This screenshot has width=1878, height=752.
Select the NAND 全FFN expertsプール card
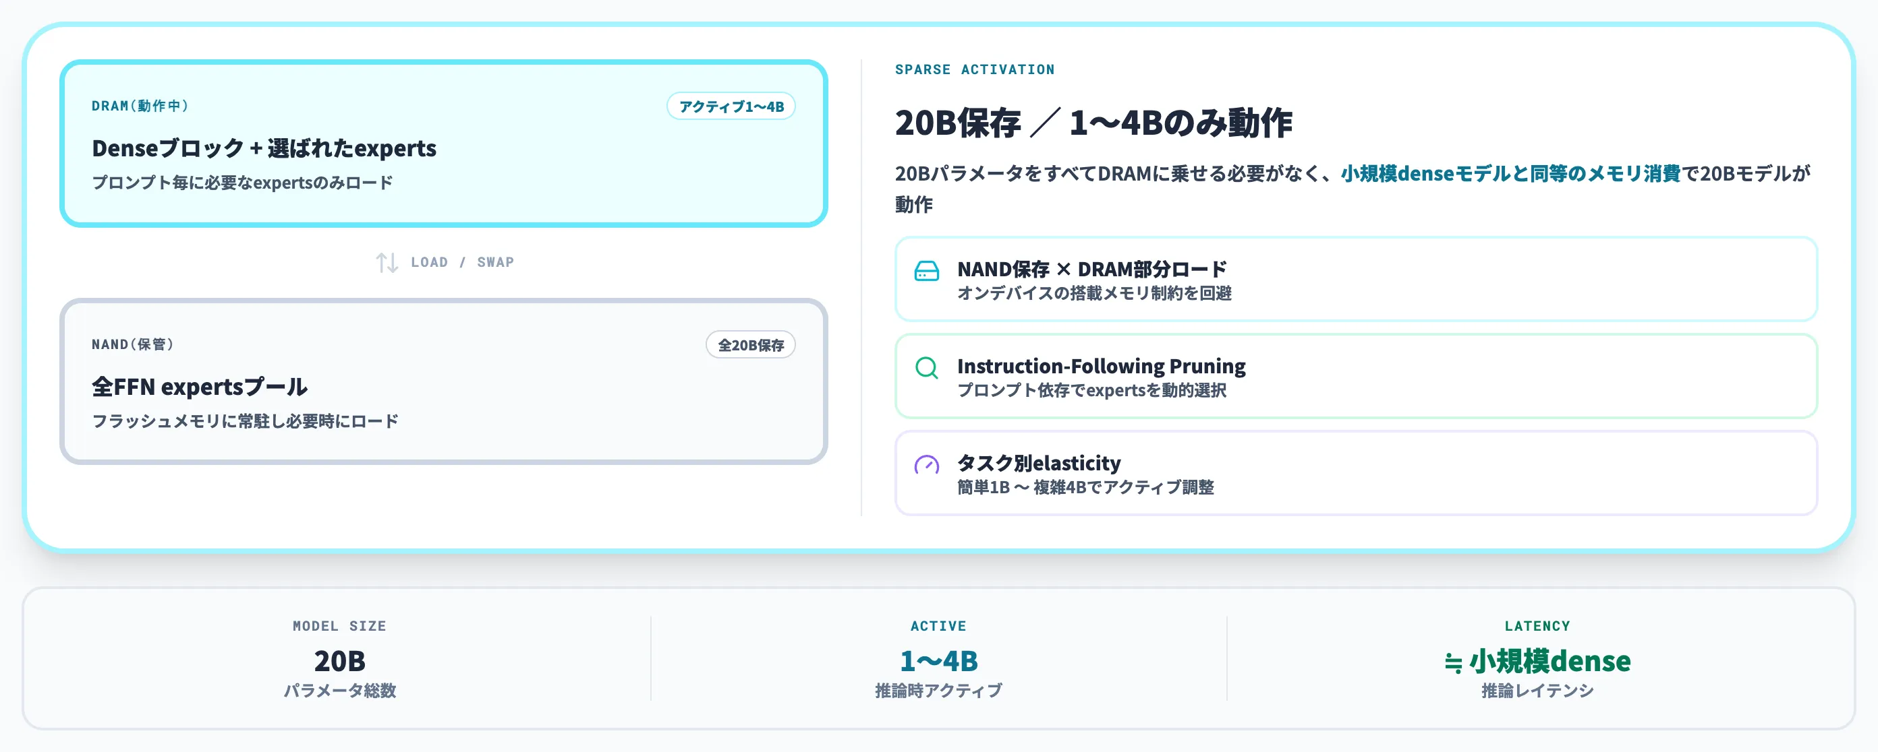point(443,381)
